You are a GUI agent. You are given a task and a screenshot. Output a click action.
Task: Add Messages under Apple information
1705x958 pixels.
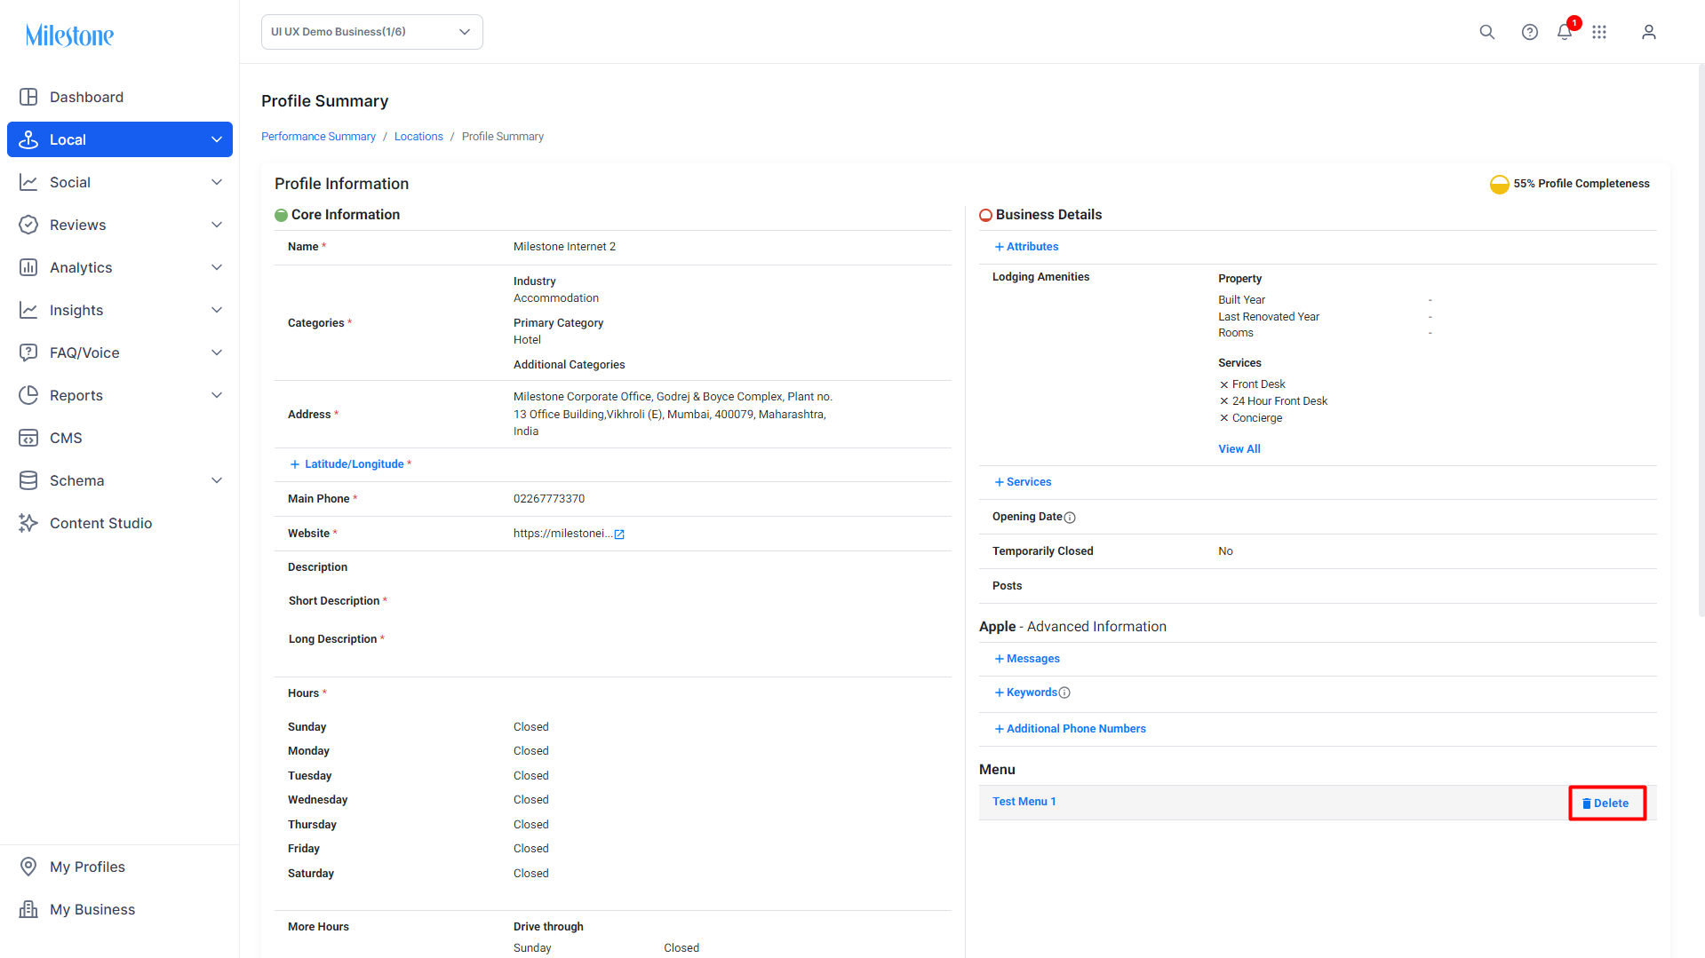[x=1027, y=659]
